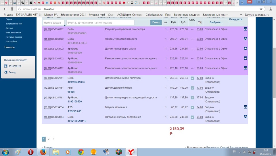Screen dimensions: 276x156
Task: Switch to Firefox in the taskbar
Action: pos(43,152)
